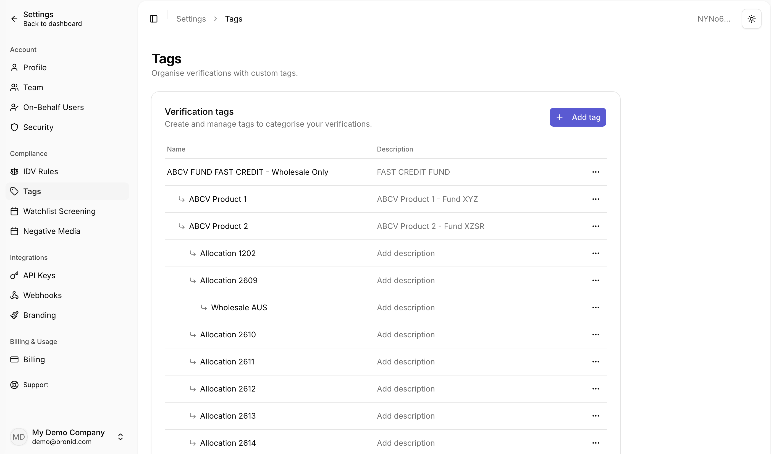Add description for Allocation 2611
The image size is (771, 454).
[406, 362]
